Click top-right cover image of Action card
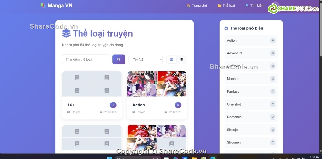This screenshot has height=159, width=322. (172, 78)
